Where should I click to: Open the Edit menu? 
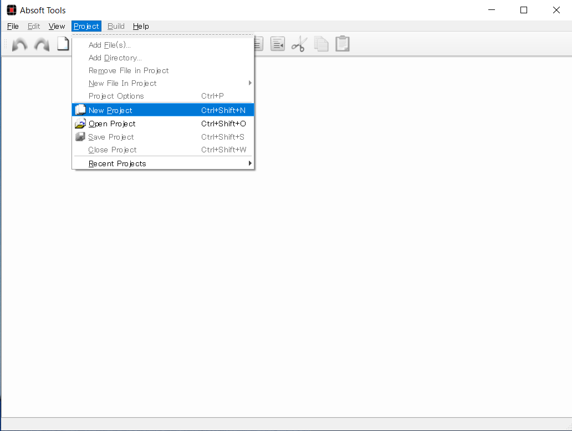tap(34, 26)
